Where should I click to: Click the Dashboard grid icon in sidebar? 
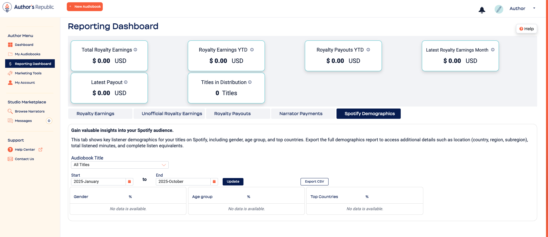point(10,45)
